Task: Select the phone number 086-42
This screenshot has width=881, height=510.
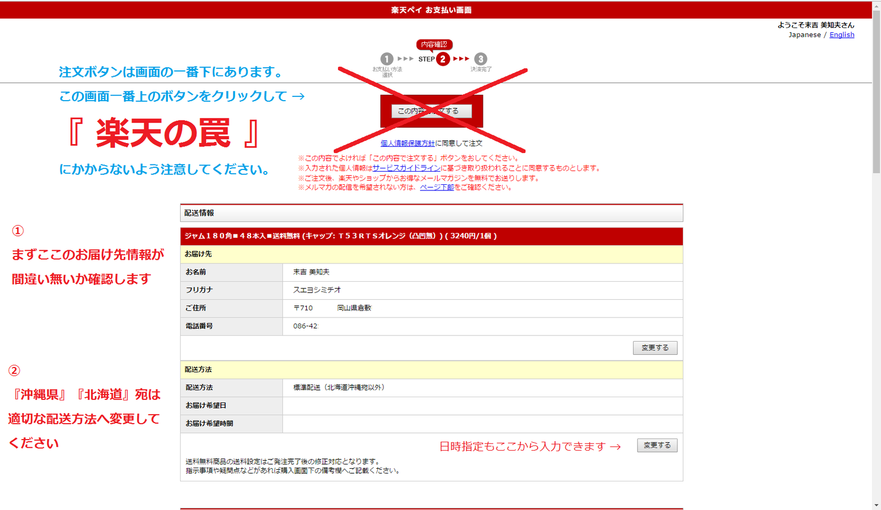Action: coord(306,326)
